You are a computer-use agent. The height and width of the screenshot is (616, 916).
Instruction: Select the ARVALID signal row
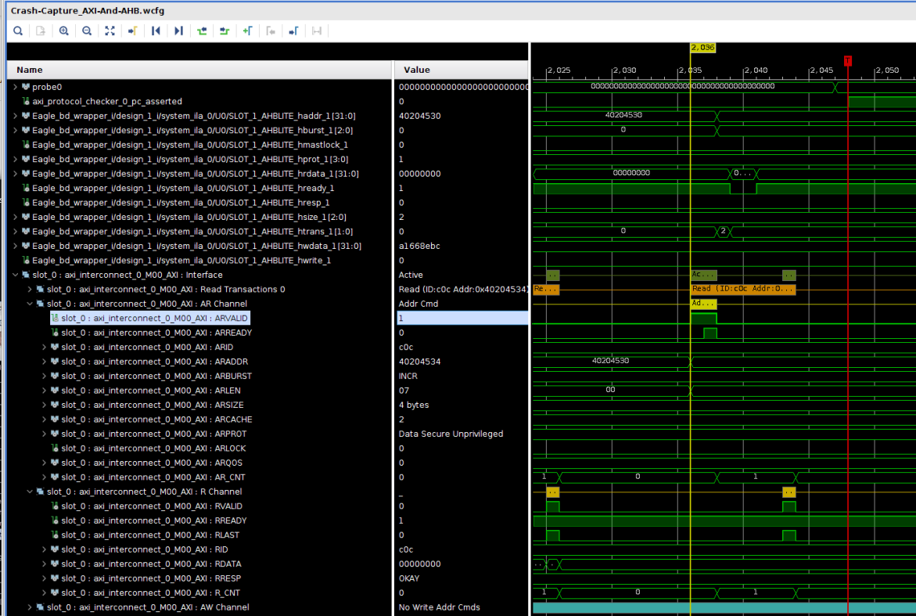point(149,318)
